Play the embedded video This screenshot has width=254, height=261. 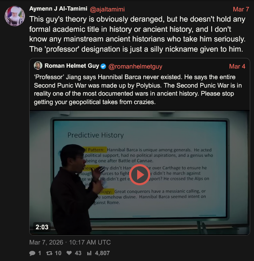[x=139, y=175]
